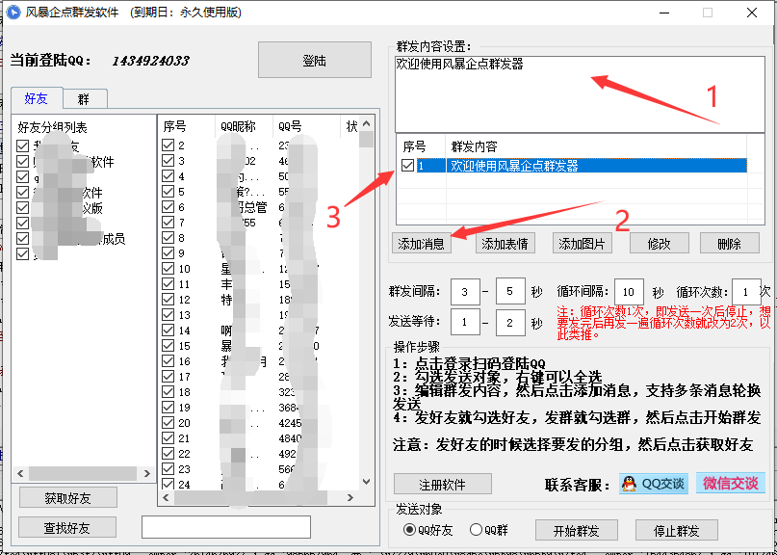Click the 发送等待 minimum field showing 1

pos(465,323)
